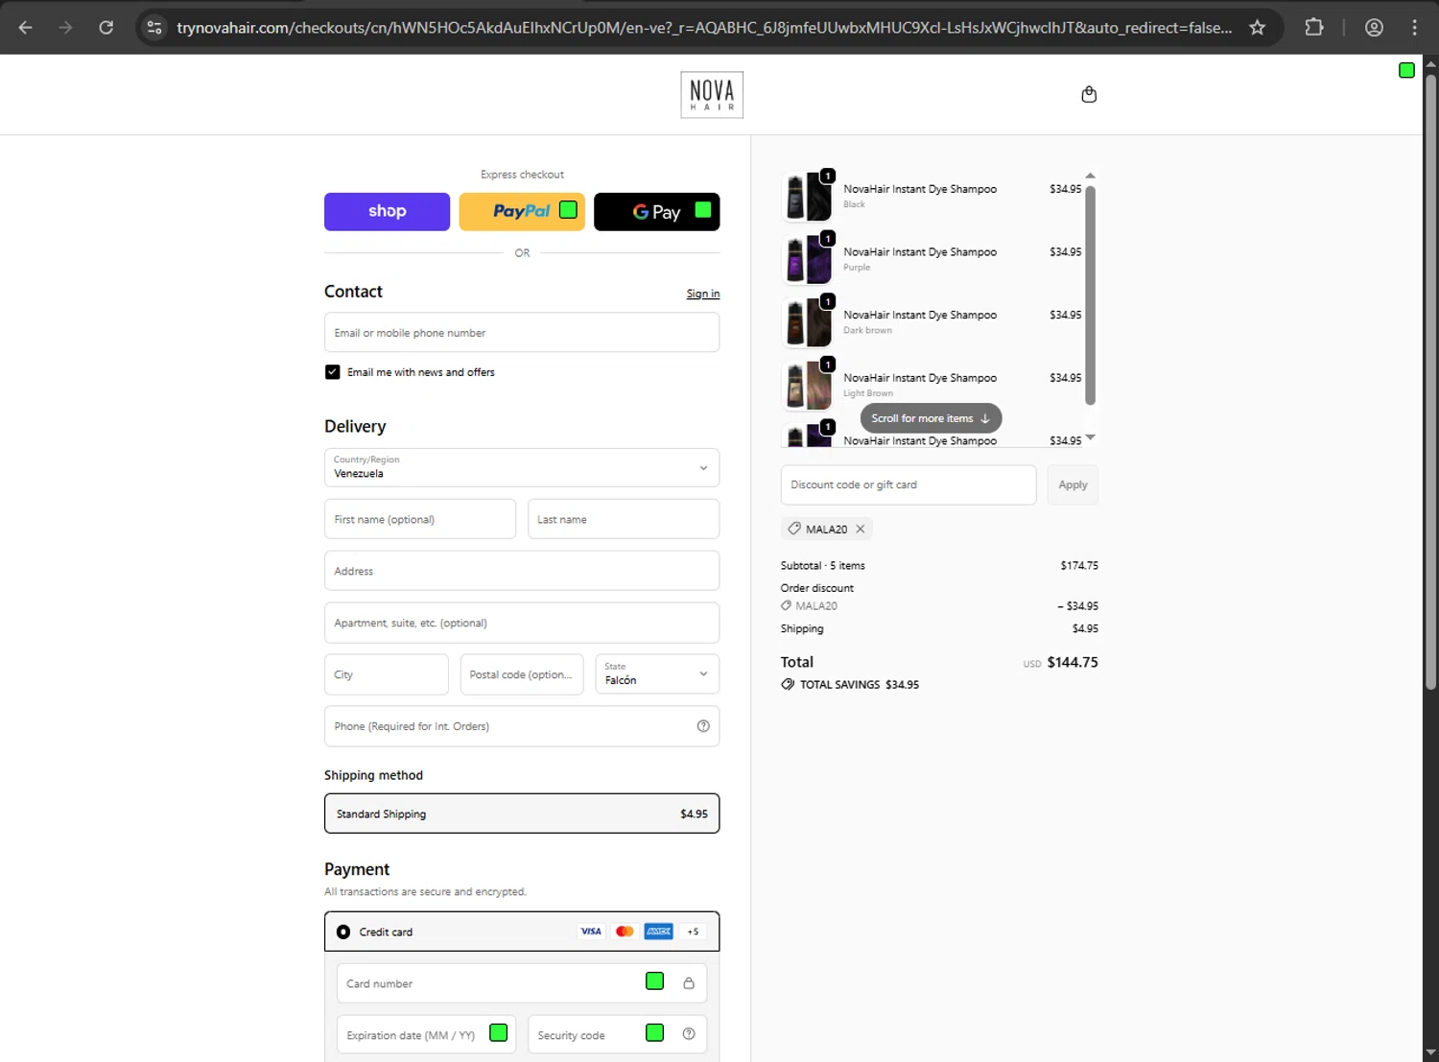Click the Card number field
Image resolution: width=1439 pixels, height=1062 pixels.
click(522, 983)
